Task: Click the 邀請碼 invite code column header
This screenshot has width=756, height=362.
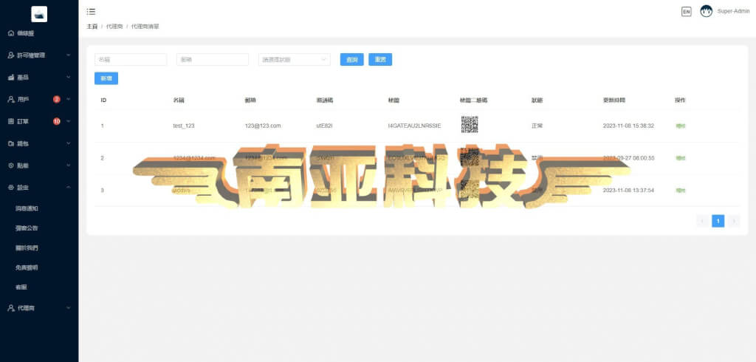Action: [325, 100]
